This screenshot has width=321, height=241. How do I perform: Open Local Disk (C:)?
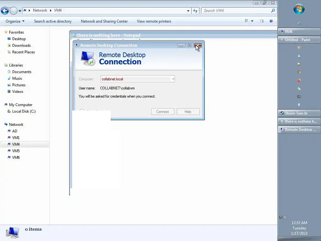click(24, 111)
